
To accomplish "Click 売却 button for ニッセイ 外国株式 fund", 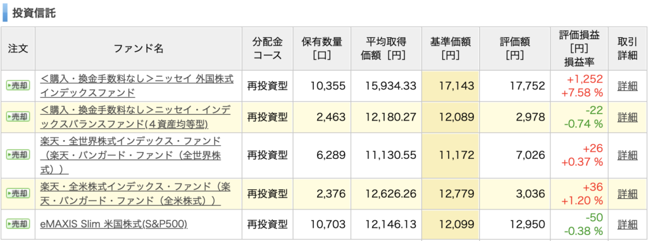I will point(18,86).
